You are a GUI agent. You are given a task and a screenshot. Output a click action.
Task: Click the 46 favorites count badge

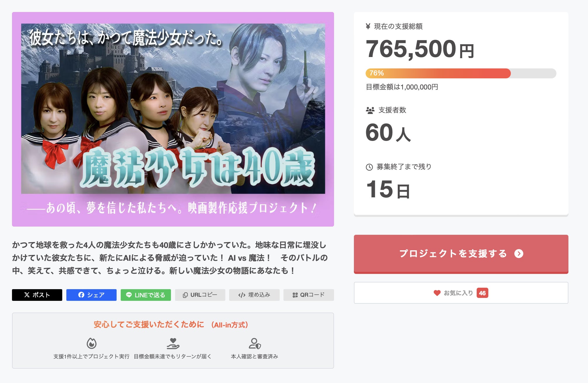[x=482, y=293]
